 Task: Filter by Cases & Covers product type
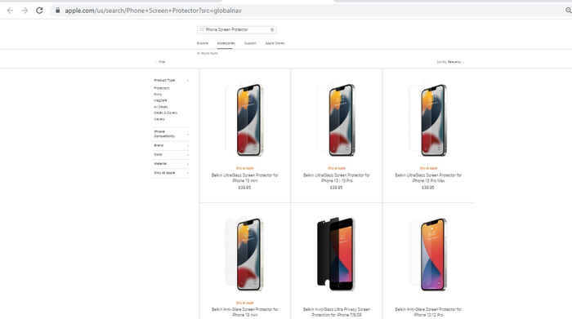pos(166,113)
